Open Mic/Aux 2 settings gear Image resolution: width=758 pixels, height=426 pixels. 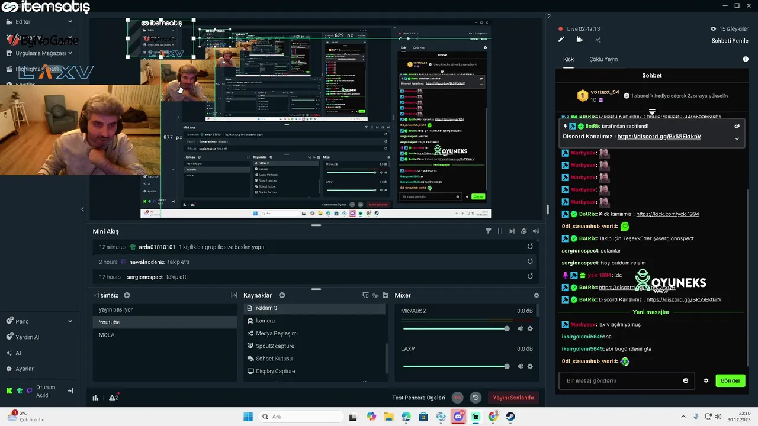tap(530, 328)
